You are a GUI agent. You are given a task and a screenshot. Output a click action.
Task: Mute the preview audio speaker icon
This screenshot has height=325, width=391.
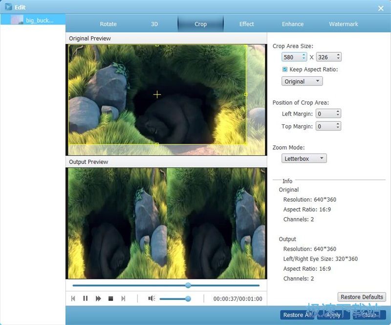coord(152,298)
